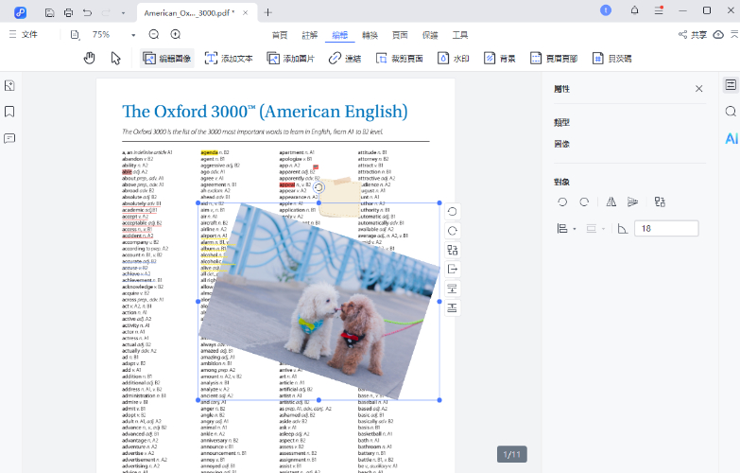This screenshot has height=473, width=740.
Task: Open the search icon in right sidebar
Action: coord(731,112)
